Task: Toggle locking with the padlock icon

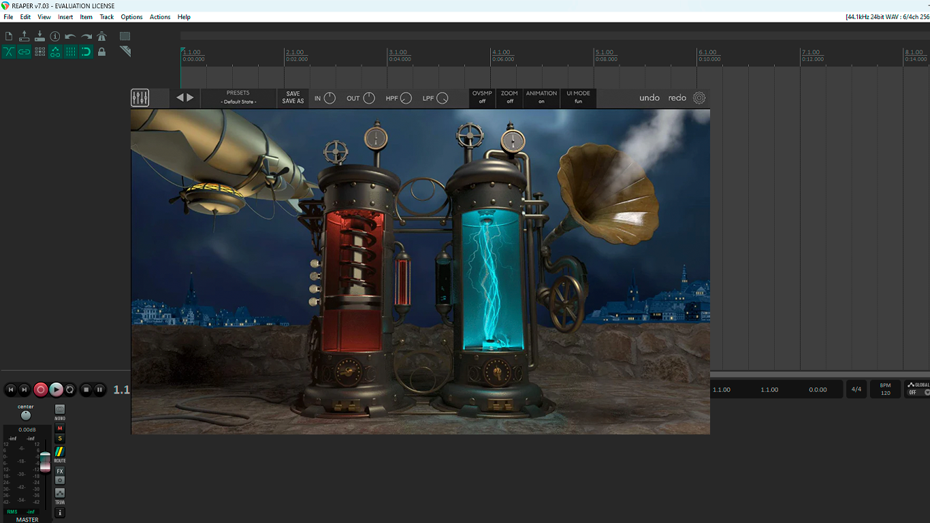Action: (x=101, y=52)
